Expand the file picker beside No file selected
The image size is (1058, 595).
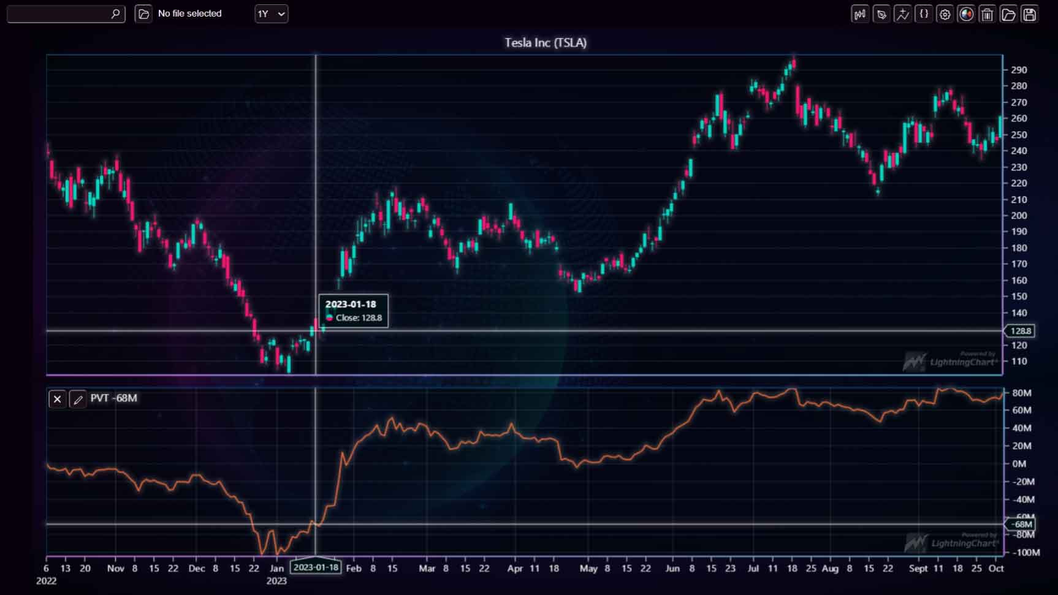(143, 13)
